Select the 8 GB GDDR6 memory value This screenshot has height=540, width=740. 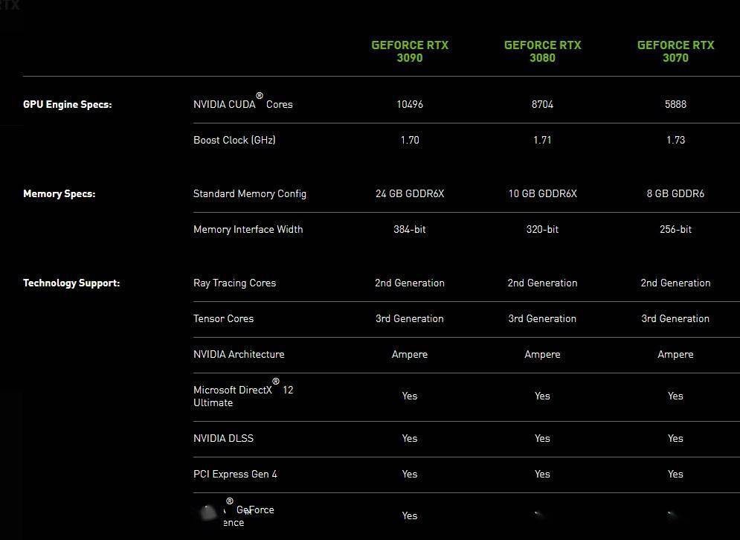(x=675, y=193)
